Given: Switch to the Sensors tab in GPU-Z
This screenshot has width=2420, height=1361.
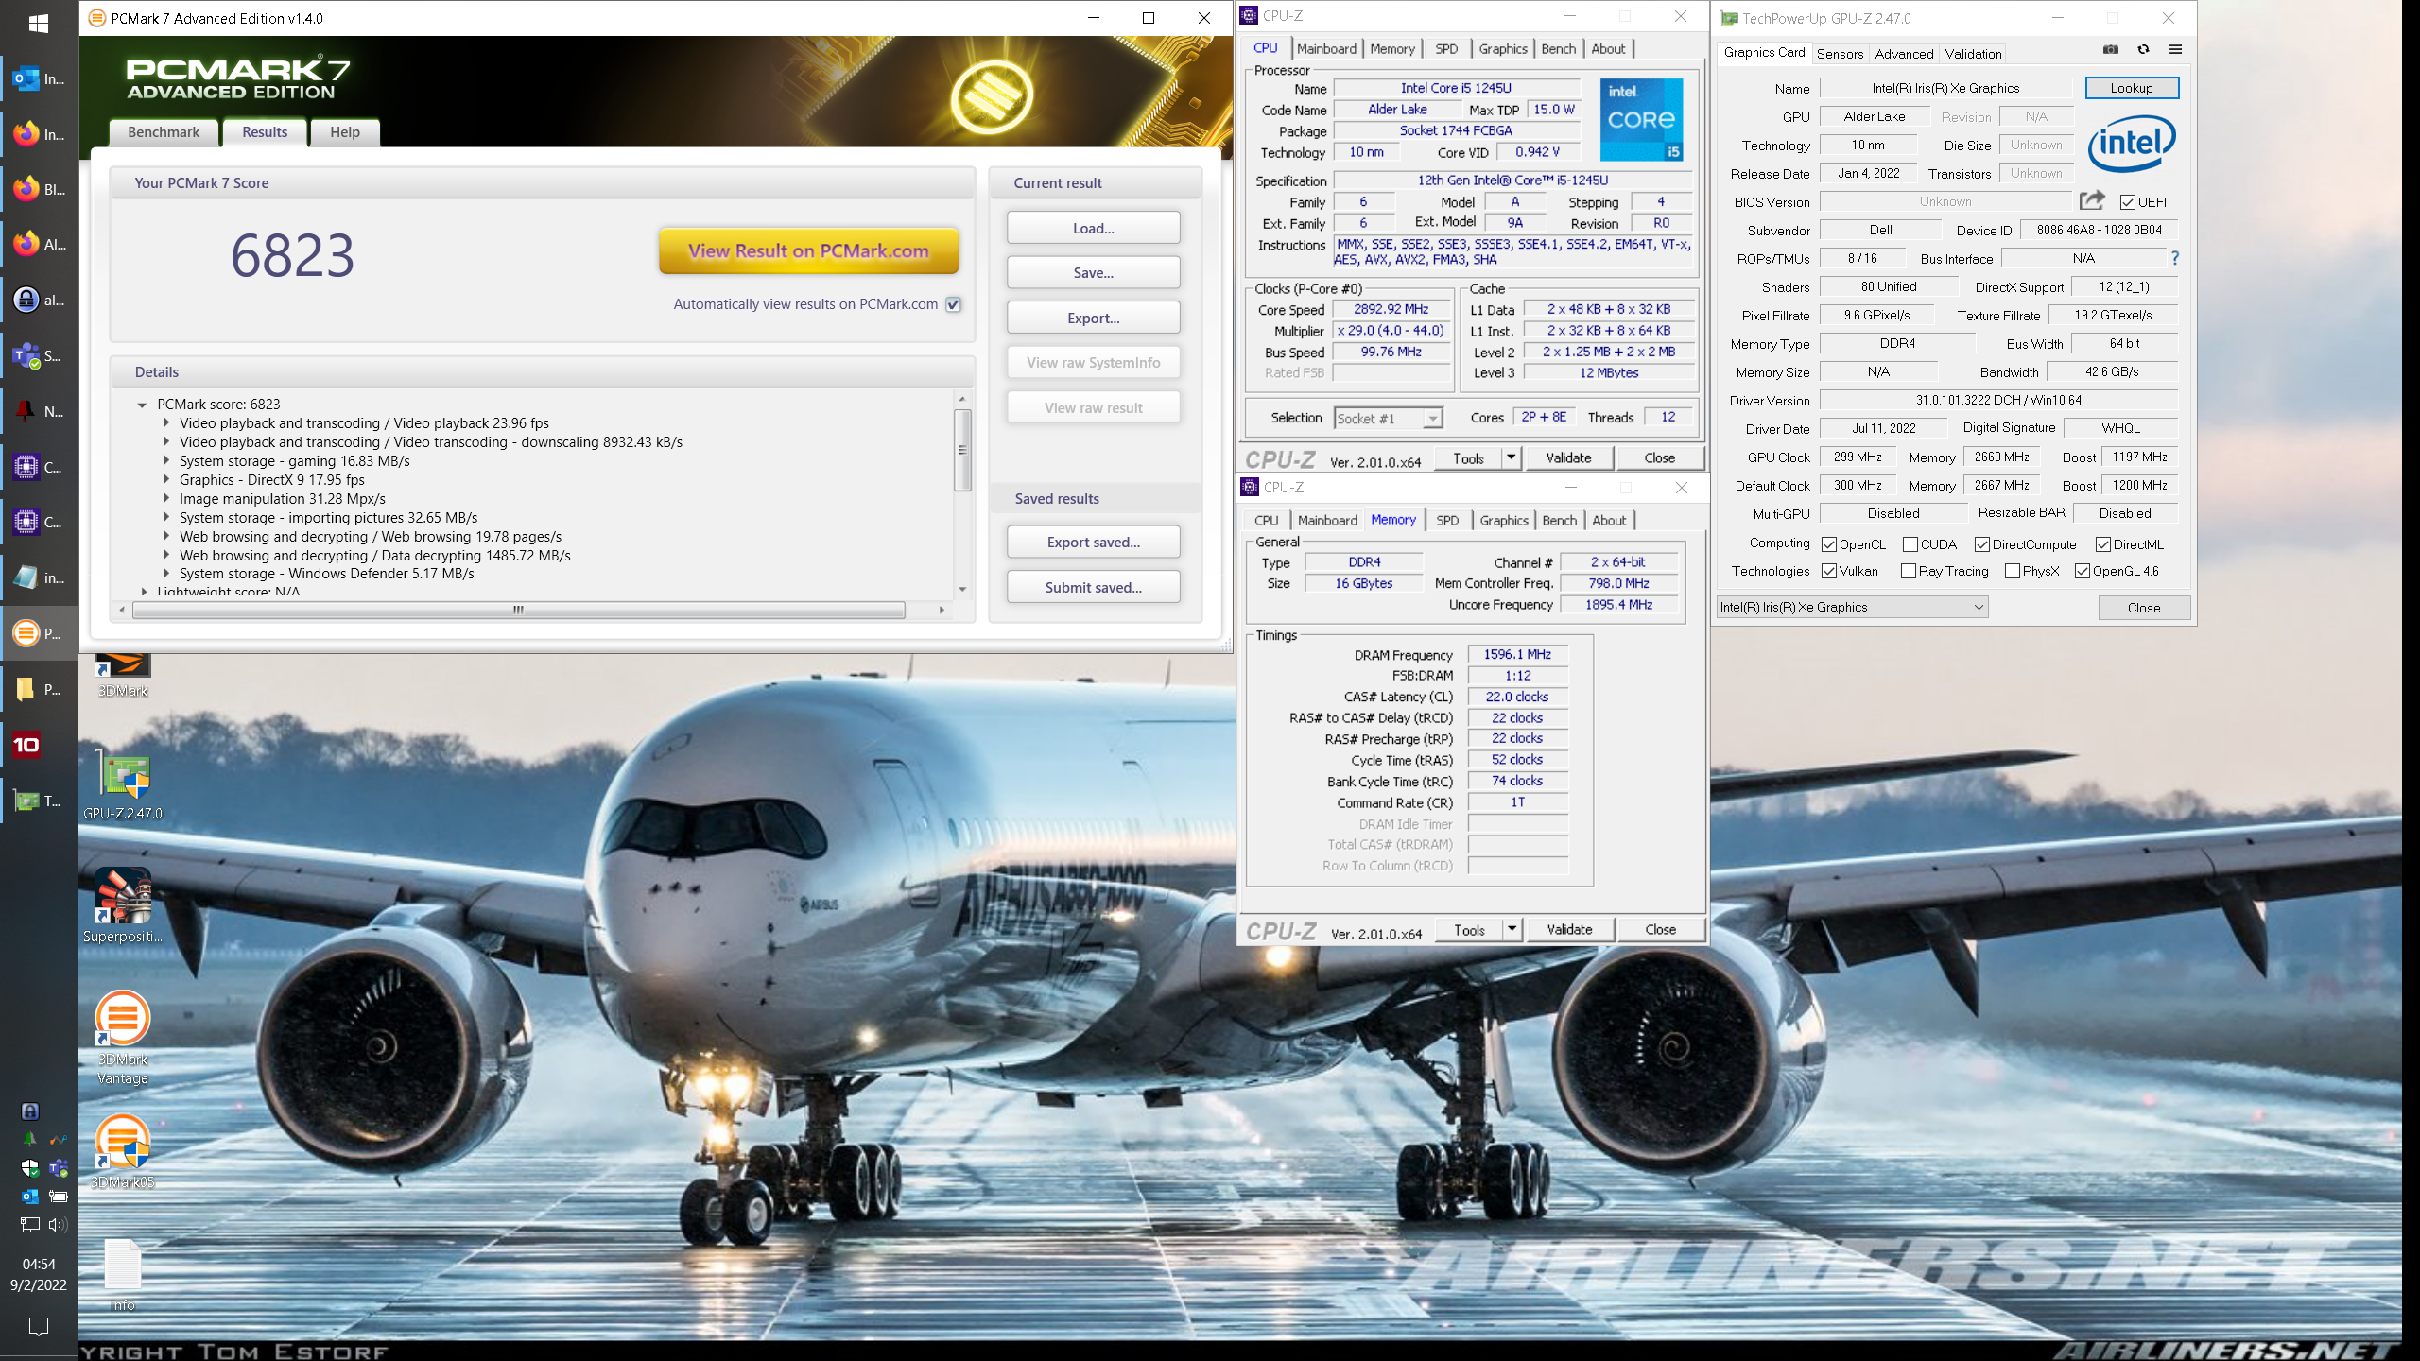Looking at the screenshot, I should point(1840,54).
